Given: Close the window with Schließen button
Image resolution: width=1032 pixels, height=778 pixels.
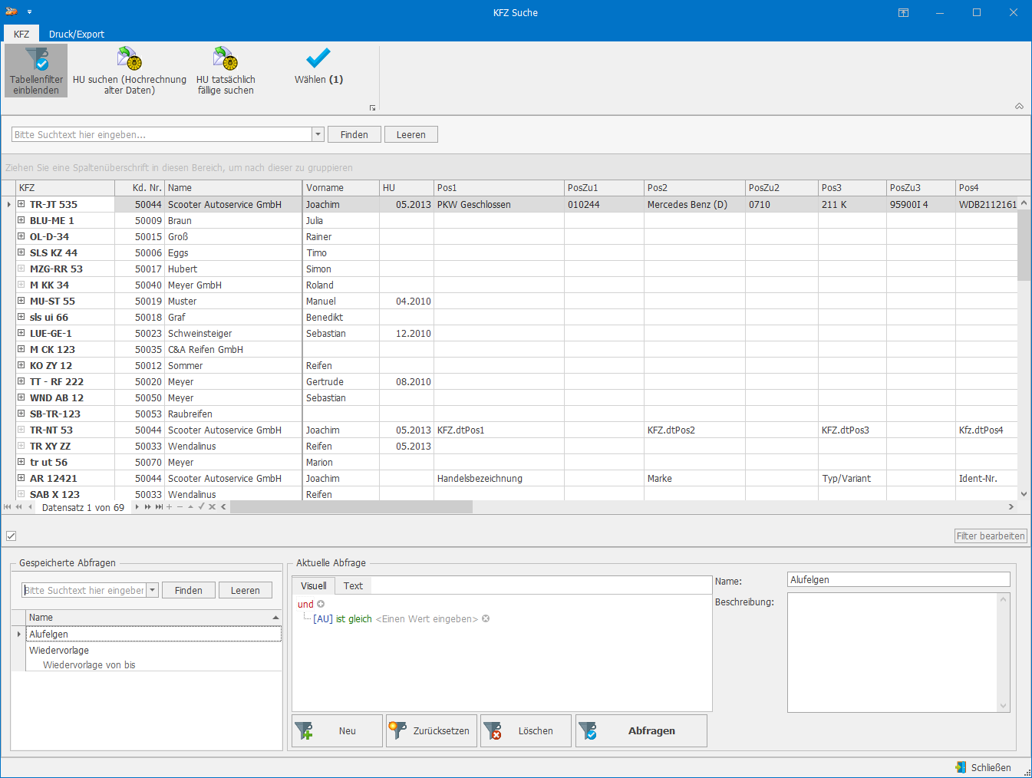Looking at the screenshot, I should 984,767.
